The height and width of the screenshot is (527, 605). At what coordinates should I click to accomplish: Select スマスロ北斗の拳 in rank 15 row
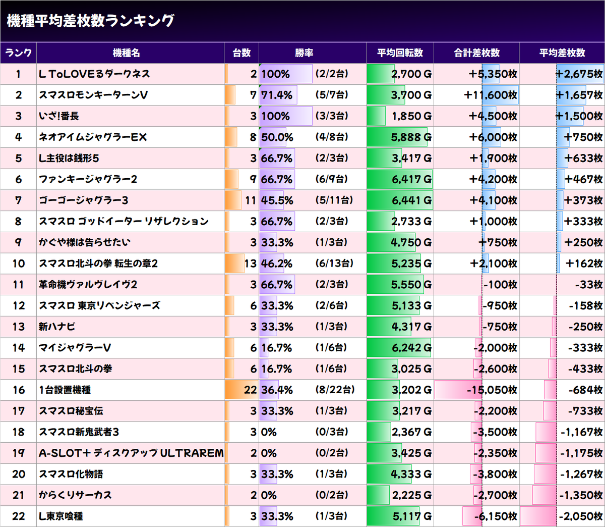(76, 369)
